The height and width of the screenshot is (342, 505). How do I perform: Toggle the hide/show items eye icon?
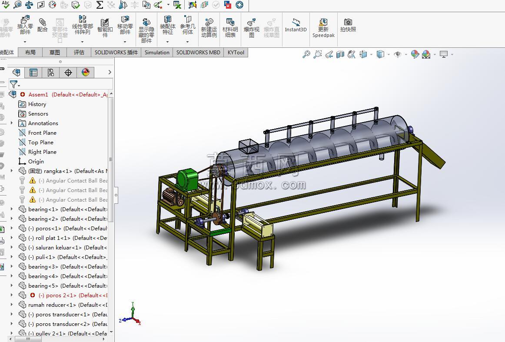pyautogui.click(x=398, y=54)
